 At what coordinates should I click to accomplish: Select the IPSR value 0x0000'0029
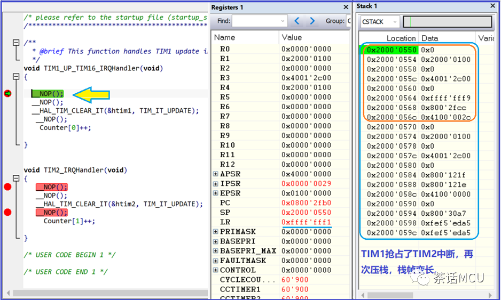306,184
